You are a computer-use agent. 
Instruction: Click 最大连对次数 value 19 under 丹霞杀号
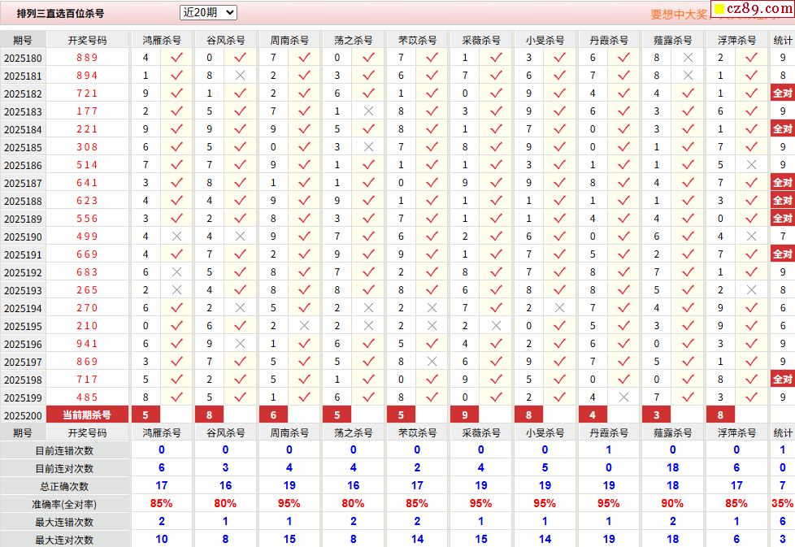click(x=609, y=539)
